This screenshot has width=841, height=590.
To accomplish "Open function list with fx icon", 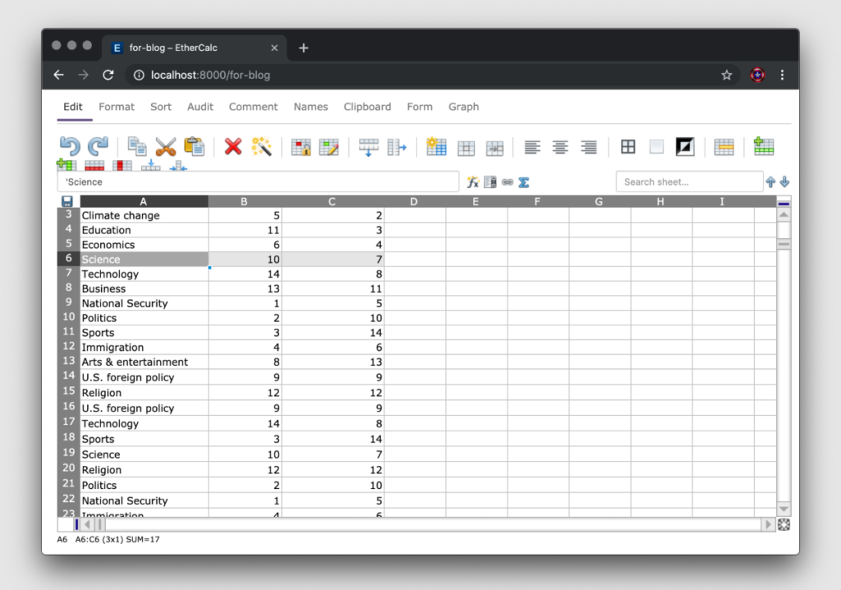I will click(x=472, y=182).
